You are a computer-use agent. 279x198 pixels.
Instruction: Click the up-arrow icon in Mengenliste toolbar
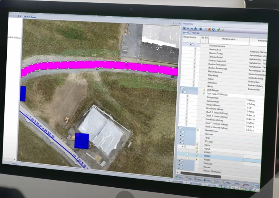(192, 29)
